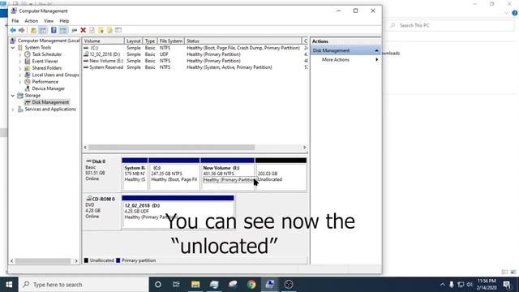
Task: Click the Type here to search box
Action: point(84,285)
